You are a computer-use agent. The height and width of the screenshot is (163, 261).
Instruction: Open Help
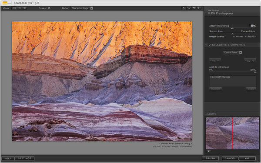8,159
